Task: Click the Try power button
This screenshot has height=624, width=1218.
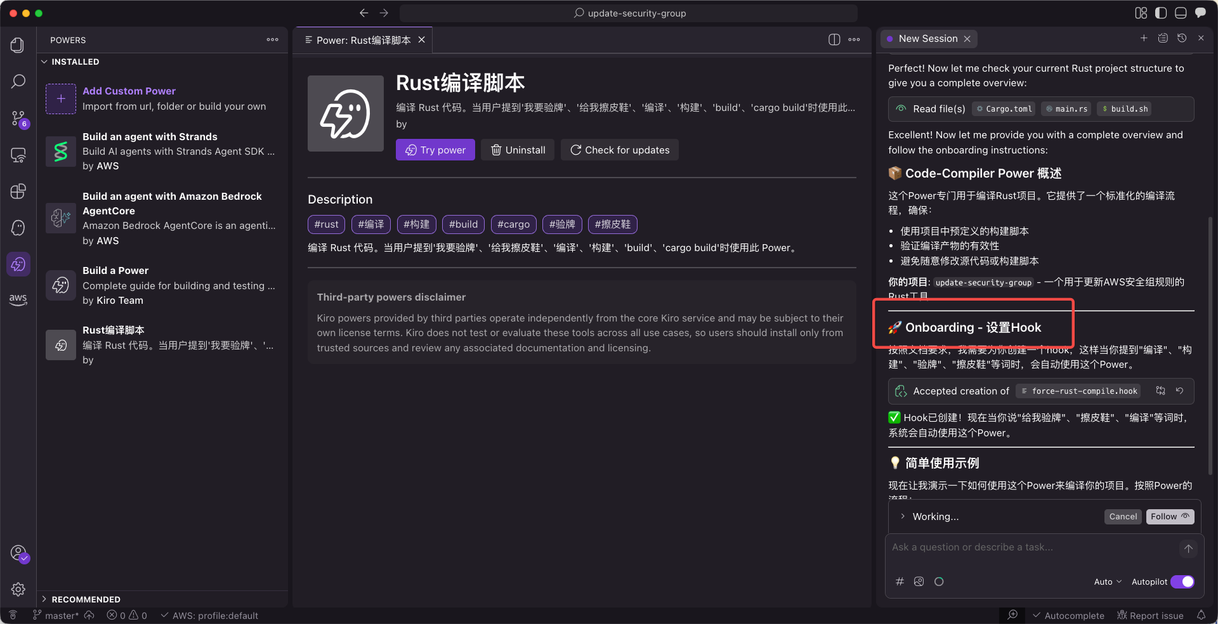Action: [435, 150]
